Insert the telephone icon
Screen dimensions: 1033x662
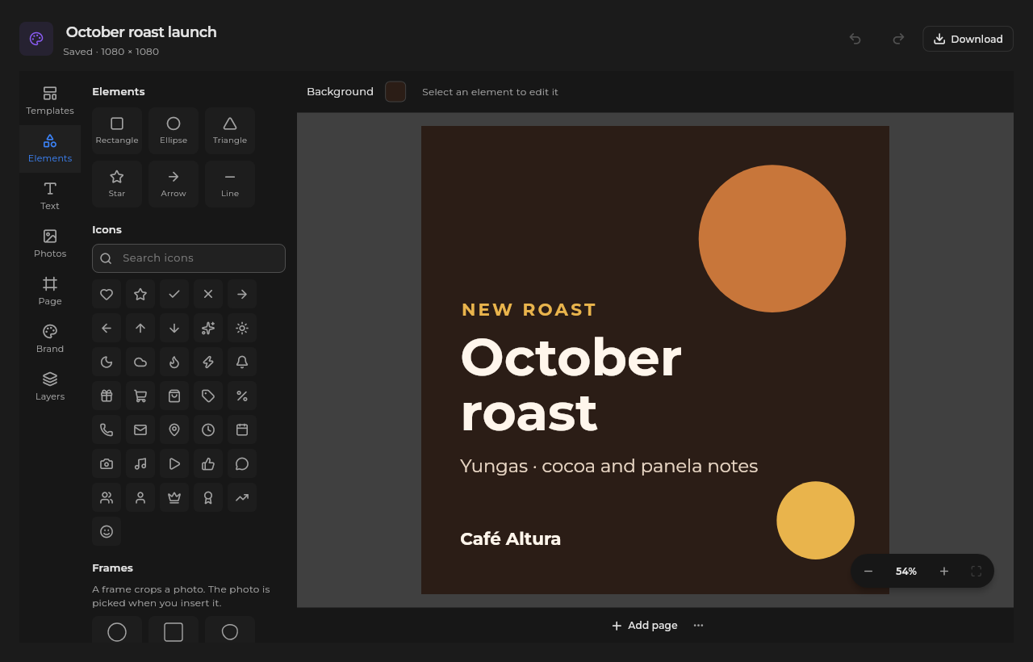(x=107, y=429)
